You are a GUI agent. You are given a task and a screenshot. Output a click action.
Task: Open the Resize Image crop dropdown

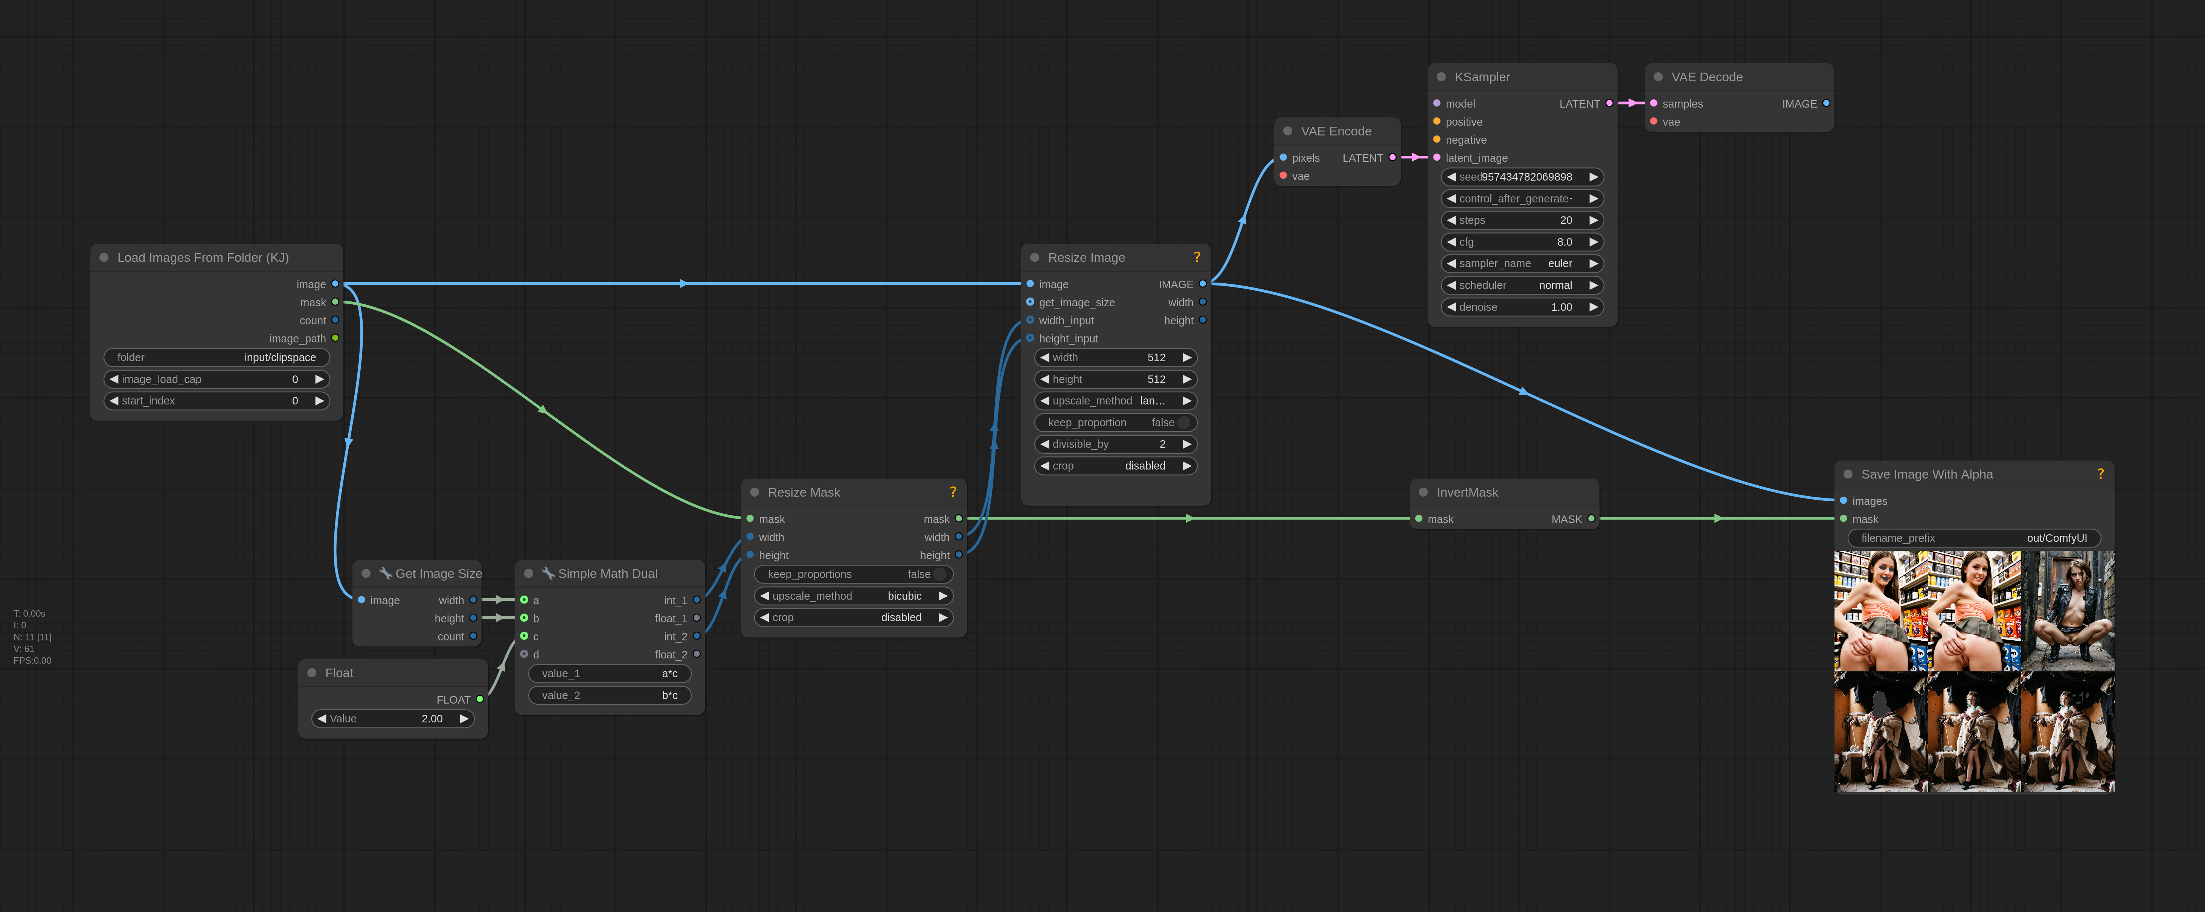pos(1115,465)
